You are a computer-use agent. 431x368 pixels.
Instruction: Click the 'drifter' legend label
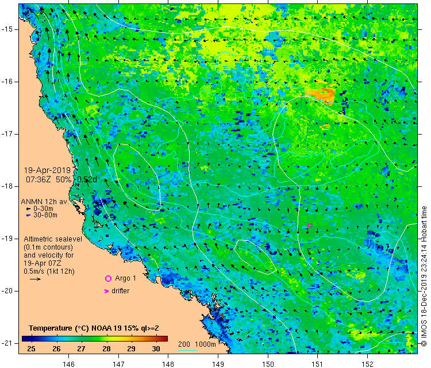pos(121,291)
